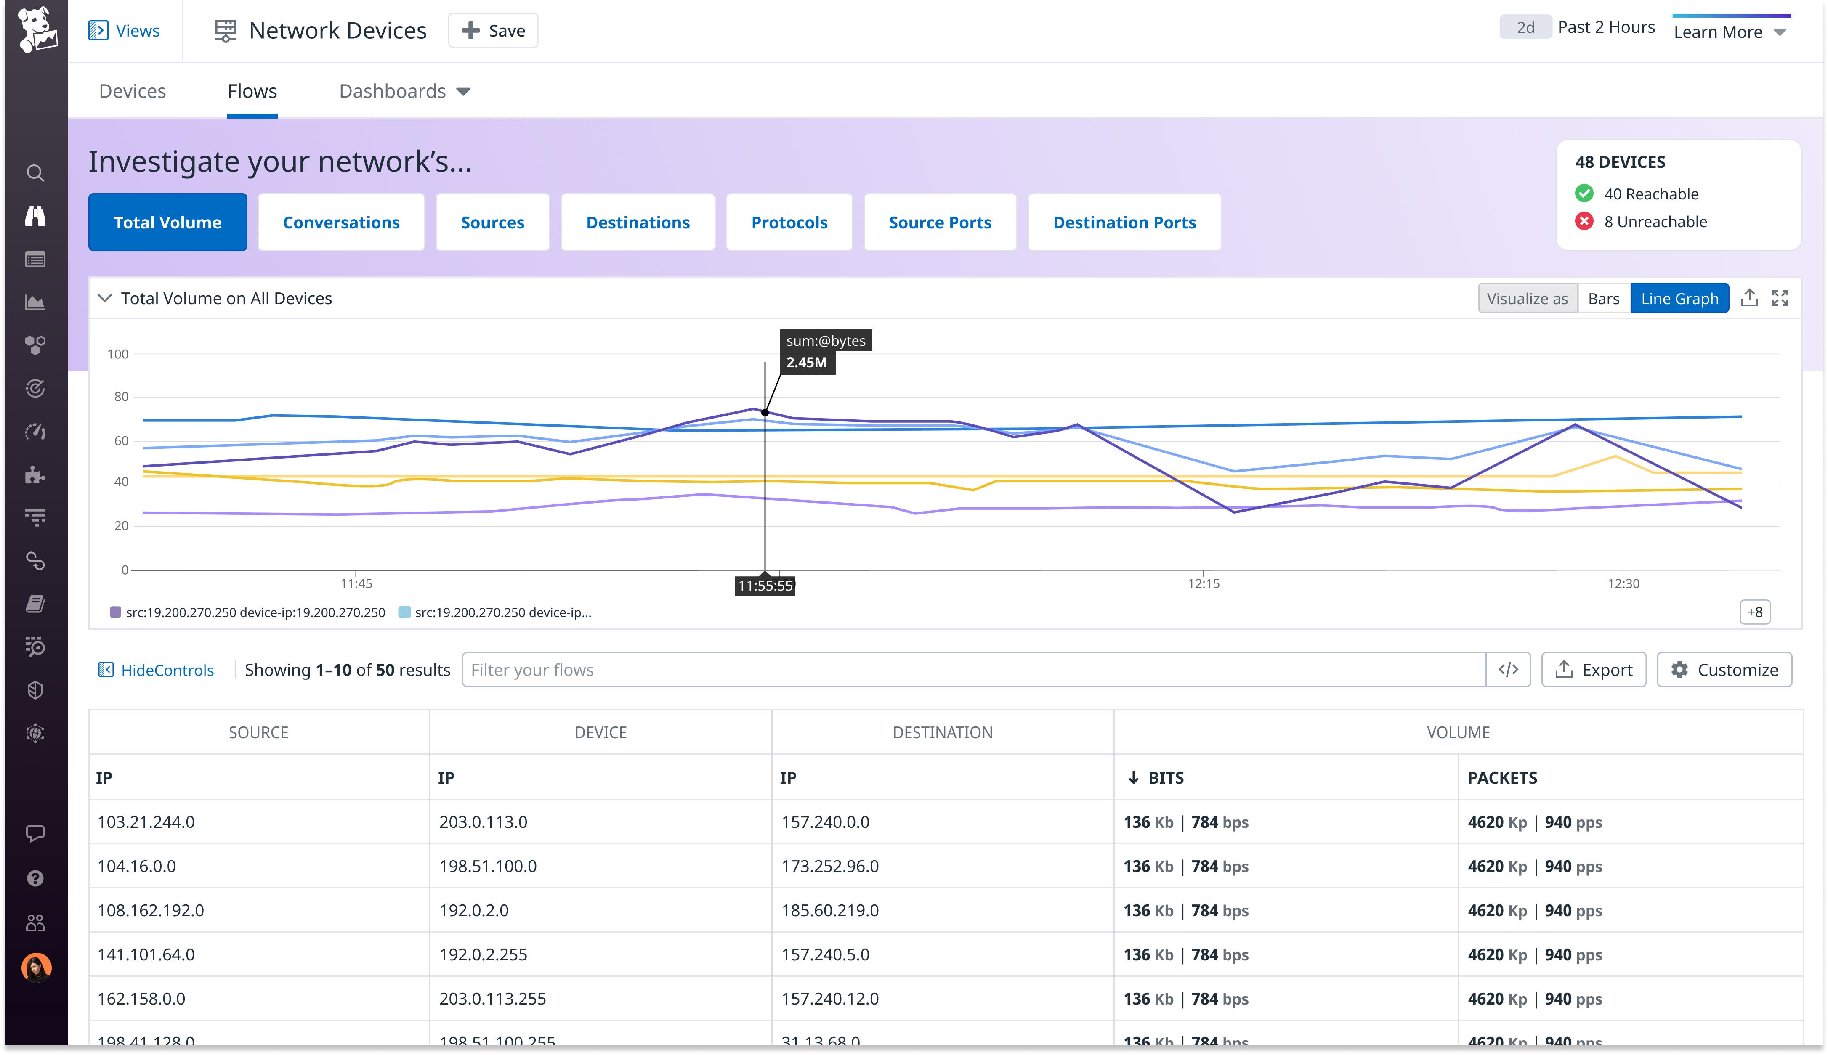The width and height of the screenshot is (1828, 1055).
Task: Switch visualization to Bars
Action: (1604, 298)
